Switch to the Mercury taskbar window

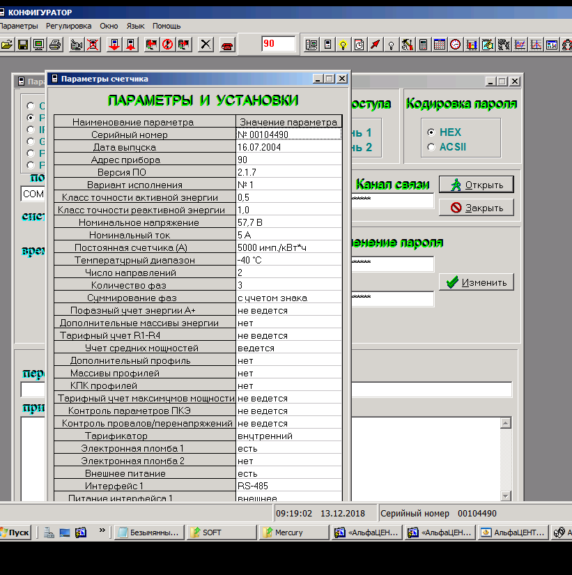point(294,532)
